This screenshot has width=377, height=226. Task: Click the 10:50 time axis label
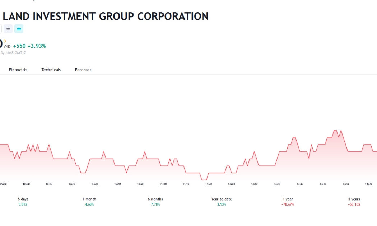pyautogui.click(x=140, y=184)
